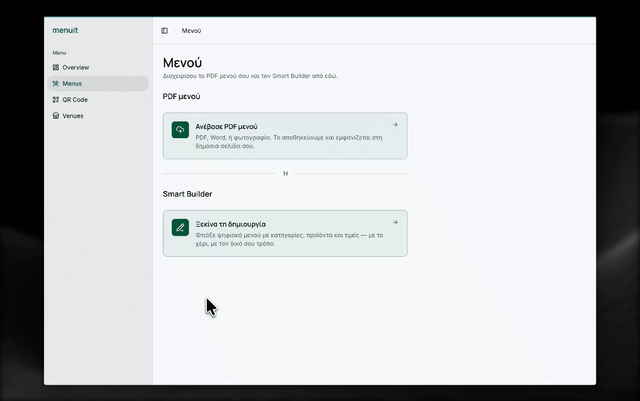Image resolution: width=640 pixels, height=401 pixels.
Task: Click description starting PDF, Word, ή φωτογραφία
Action: (289, 141)
